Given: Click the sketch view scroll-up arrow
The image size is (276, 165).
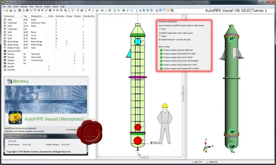Looking at the screenshot, I should [x=183, y=16].
